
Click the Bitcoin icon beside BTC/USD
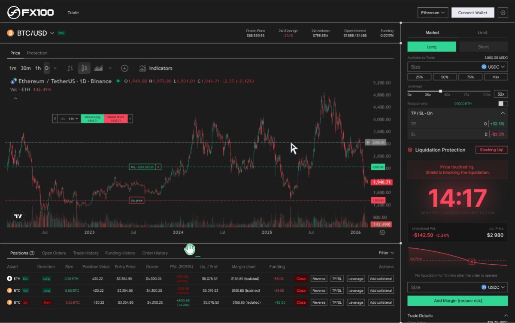point(10,33)
